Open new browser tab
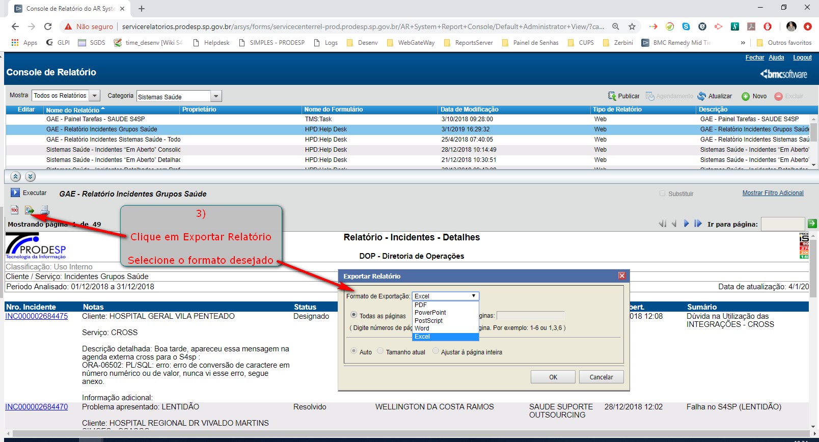Image resolution: width=819 pixels, height=442 pixels. coord(142,9)
